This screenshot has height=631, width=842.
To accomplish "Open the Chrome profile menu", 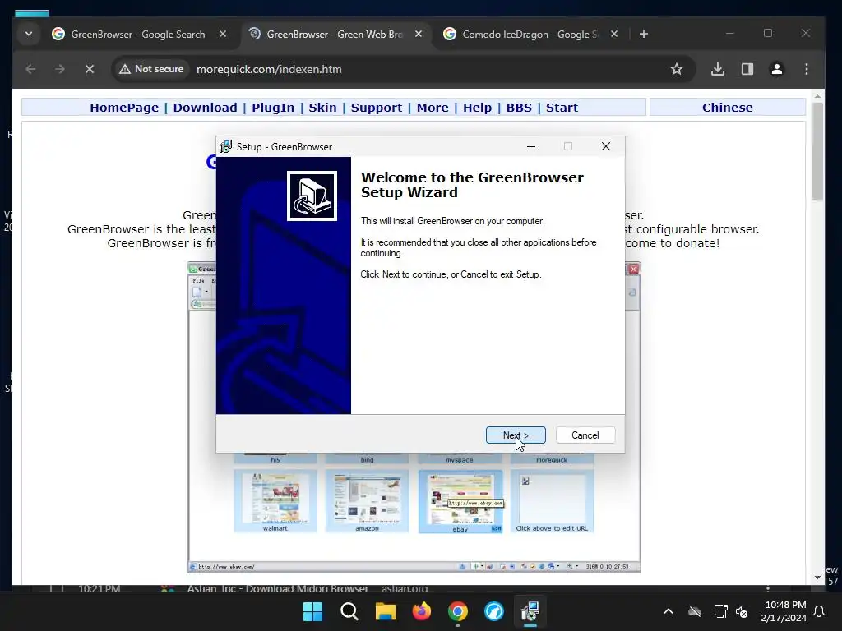I will [777, 69].
